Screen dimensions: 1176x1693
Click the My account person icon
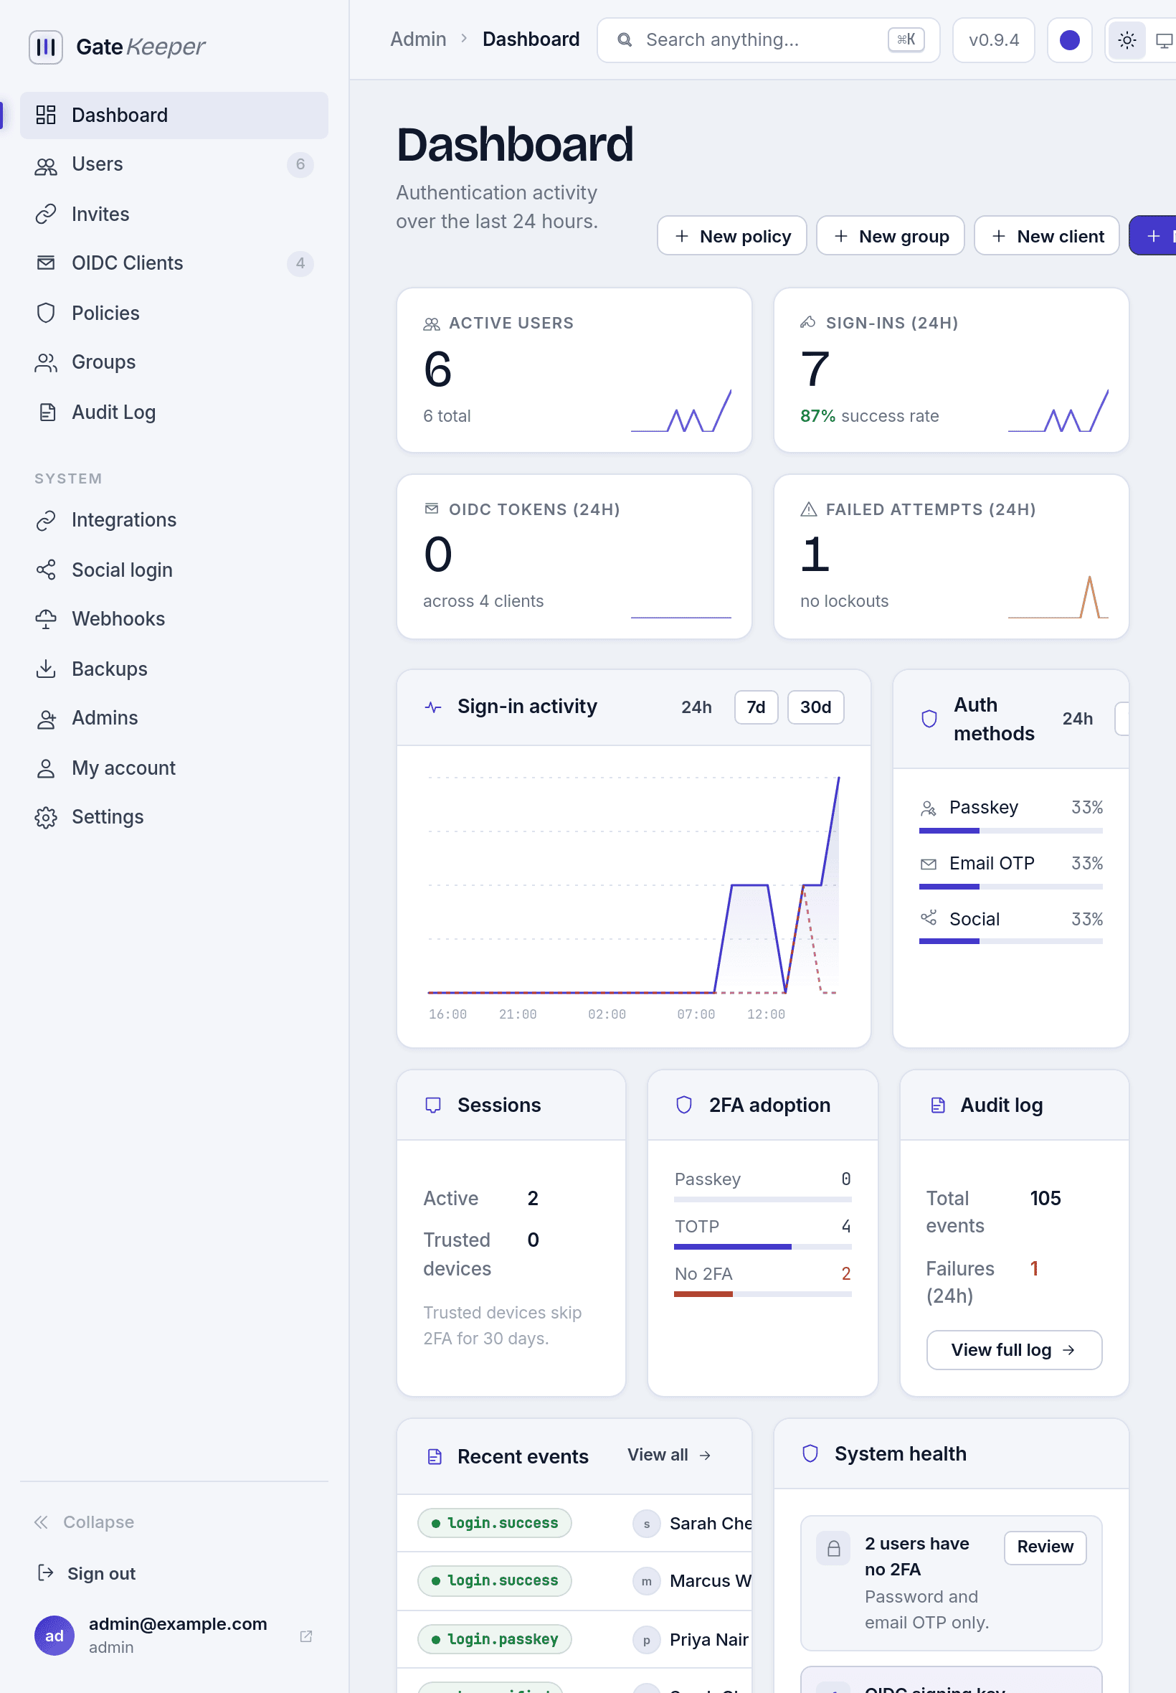coord(47,769)
